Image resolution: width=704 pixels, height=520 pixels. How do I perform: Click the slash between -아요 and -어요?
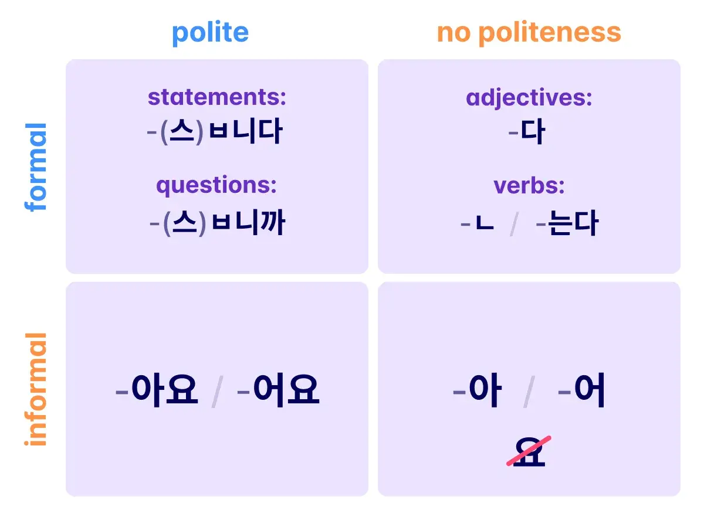(218, 390)
